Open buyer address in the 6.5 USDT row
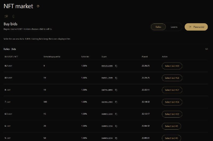This screenshot has width=213, height=141. point(107,114)
